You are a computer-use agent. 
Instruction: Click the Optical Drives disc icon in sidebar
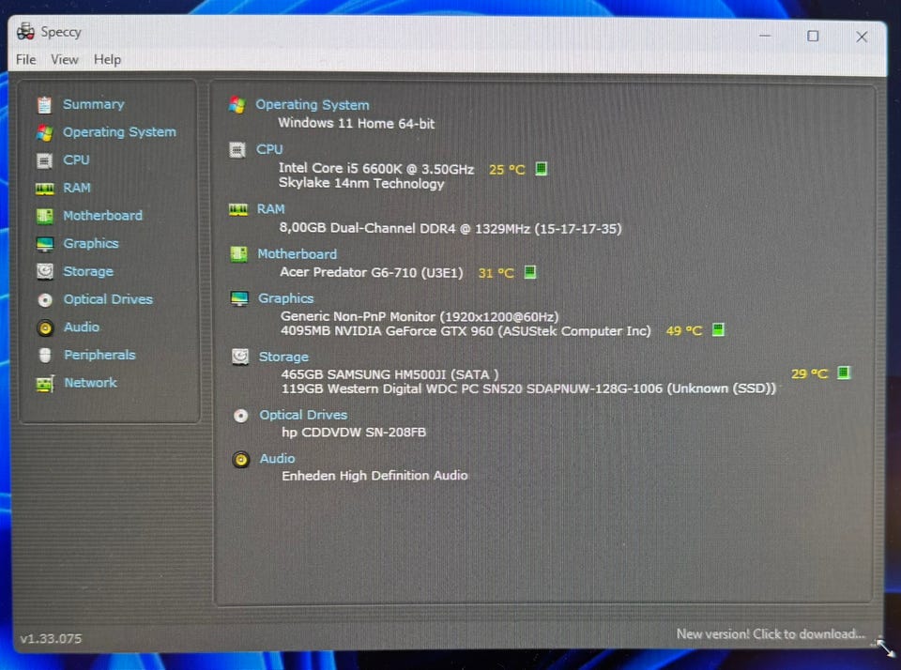pyautogui.click(x=45, y=300)
